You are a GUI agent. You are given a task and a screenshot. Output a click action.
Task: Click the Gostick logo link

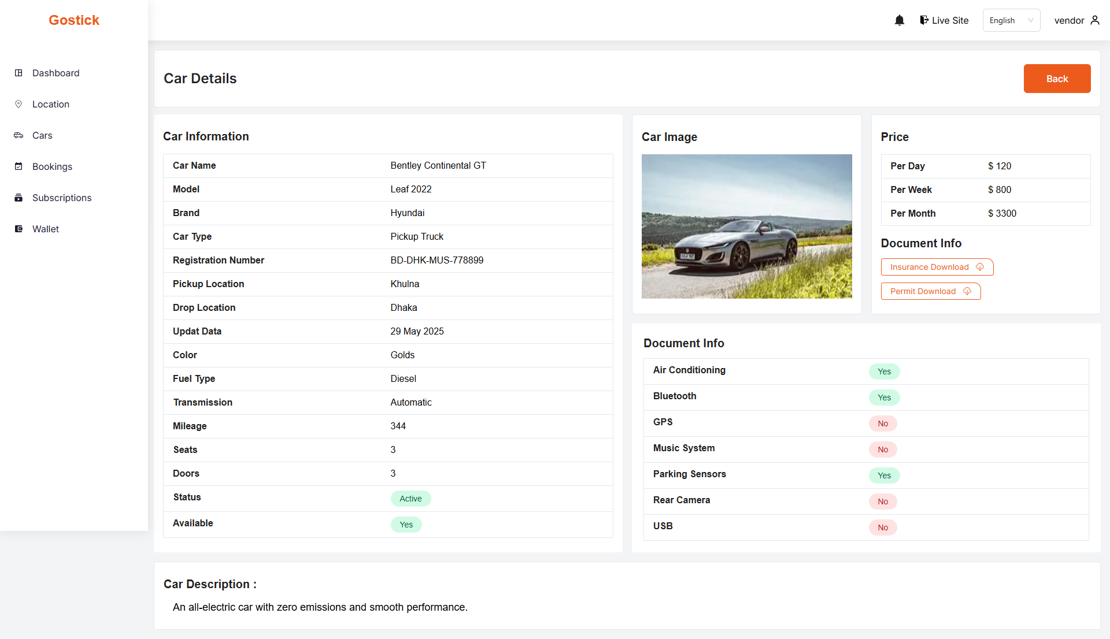(x=74, y=20)
